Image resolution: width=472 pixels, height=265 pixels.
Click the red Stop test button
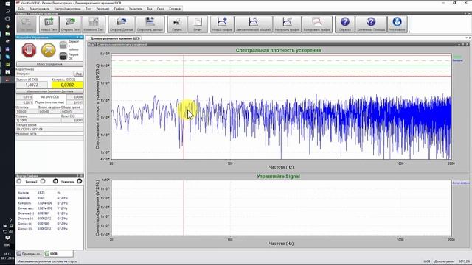29,50
